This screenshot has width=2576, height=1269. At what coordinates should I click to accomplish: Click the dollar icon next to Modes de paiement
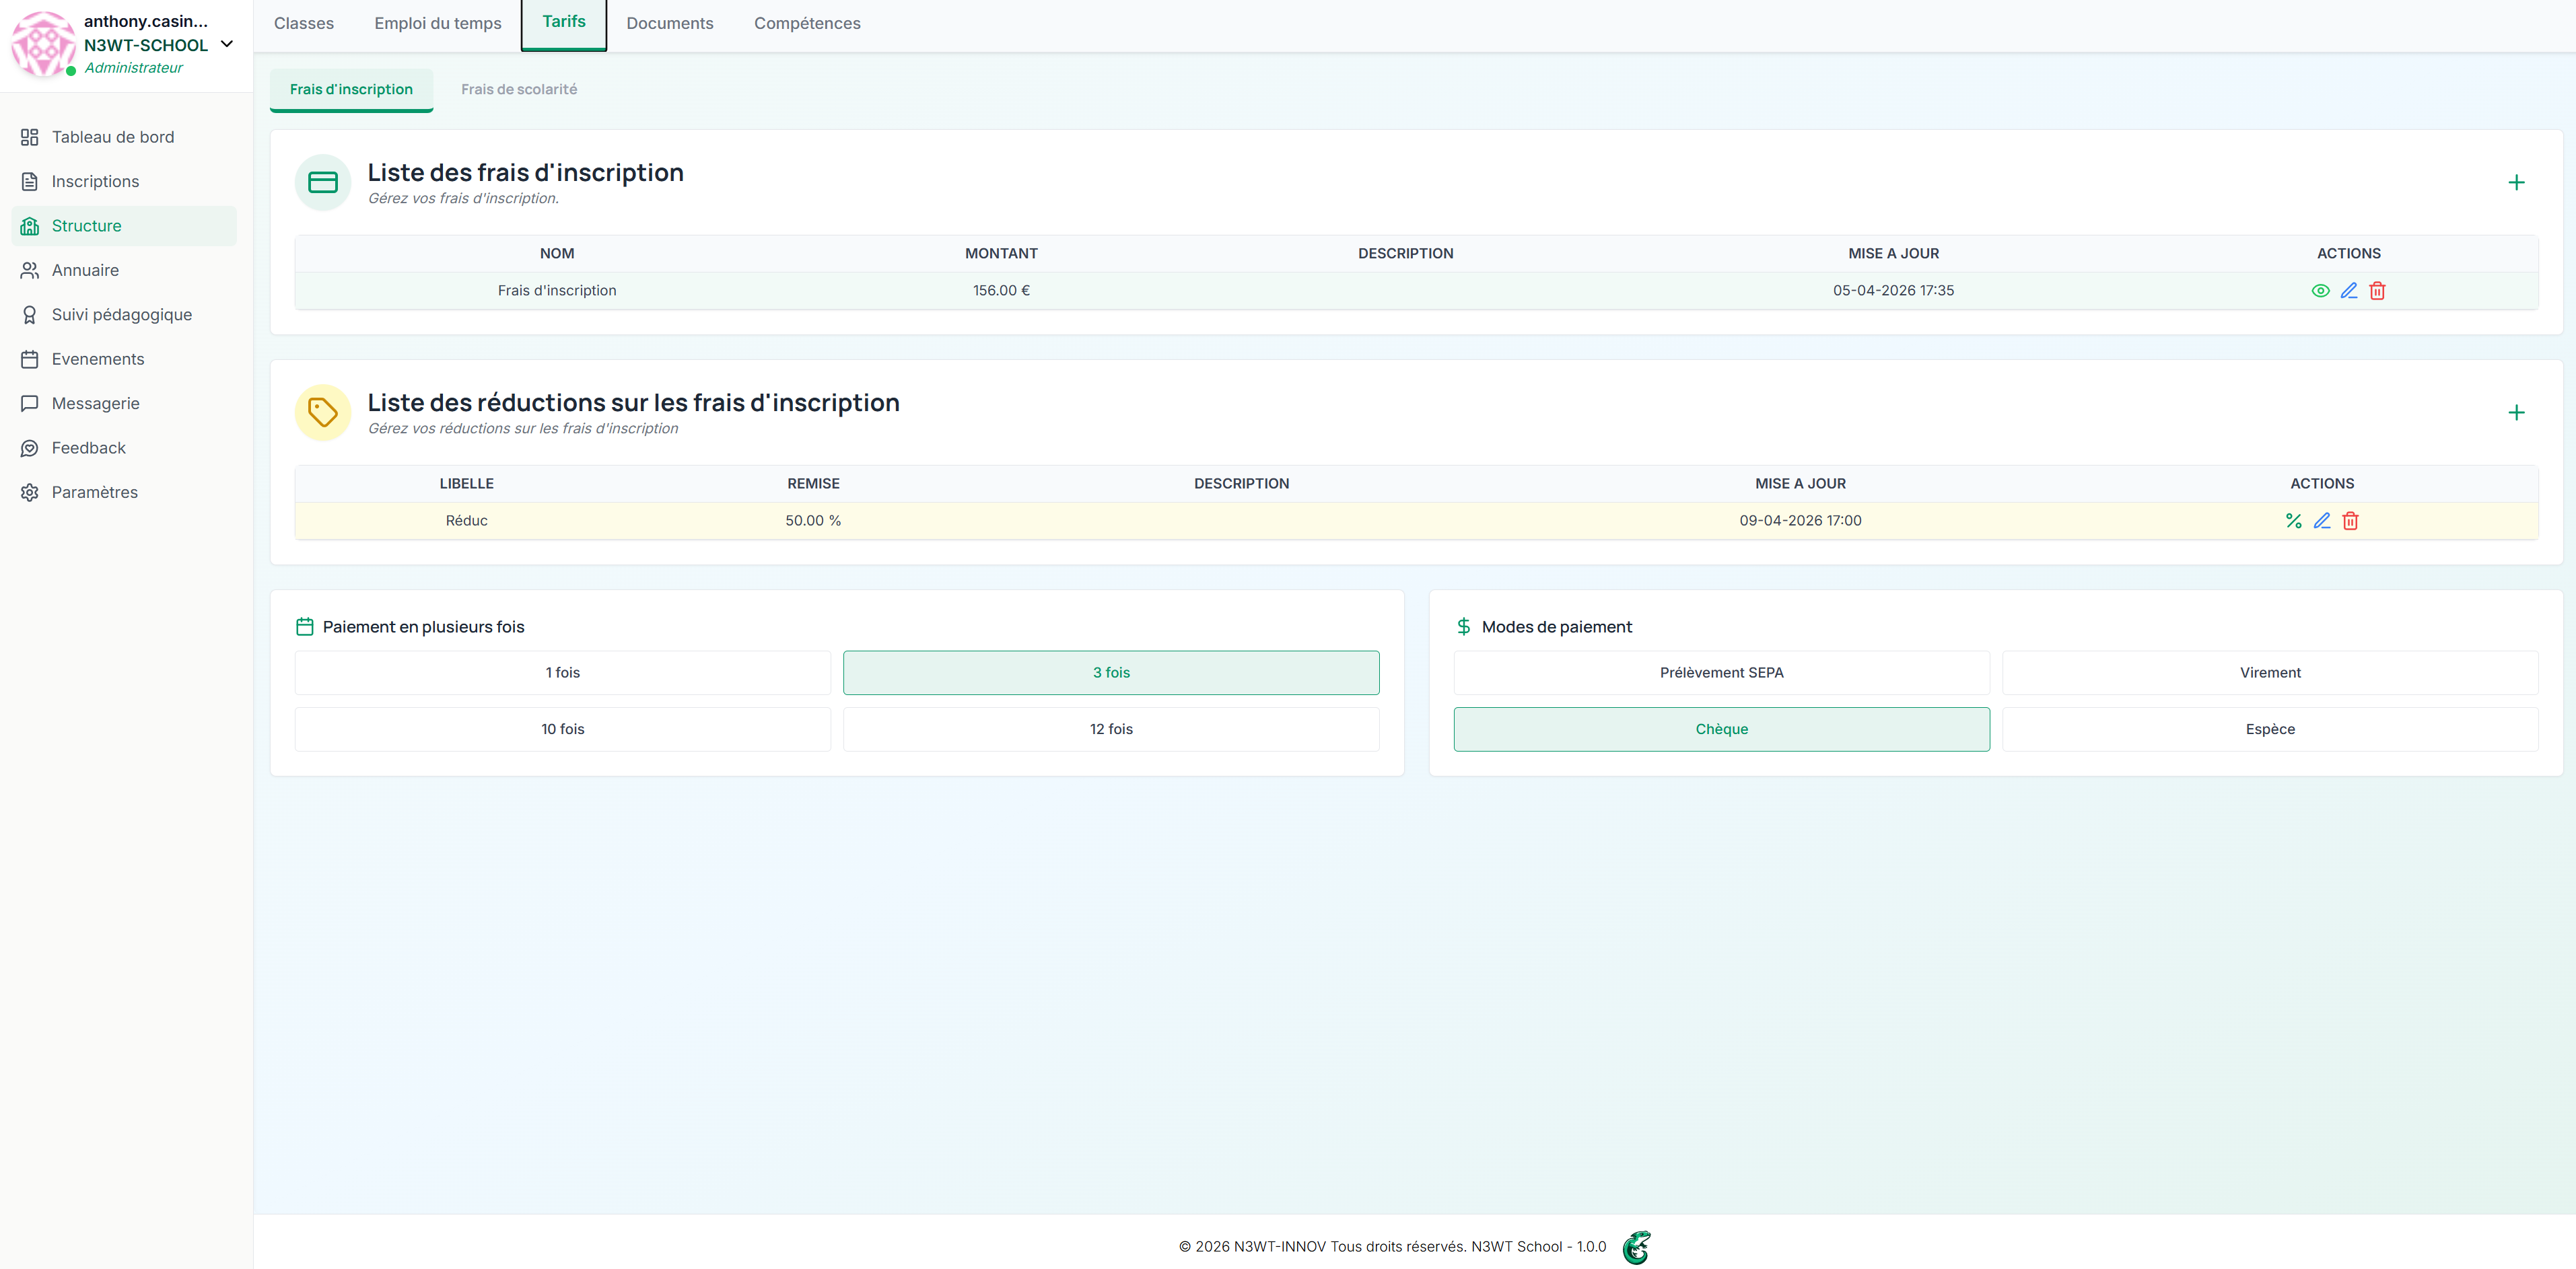tap(1463, 627)
